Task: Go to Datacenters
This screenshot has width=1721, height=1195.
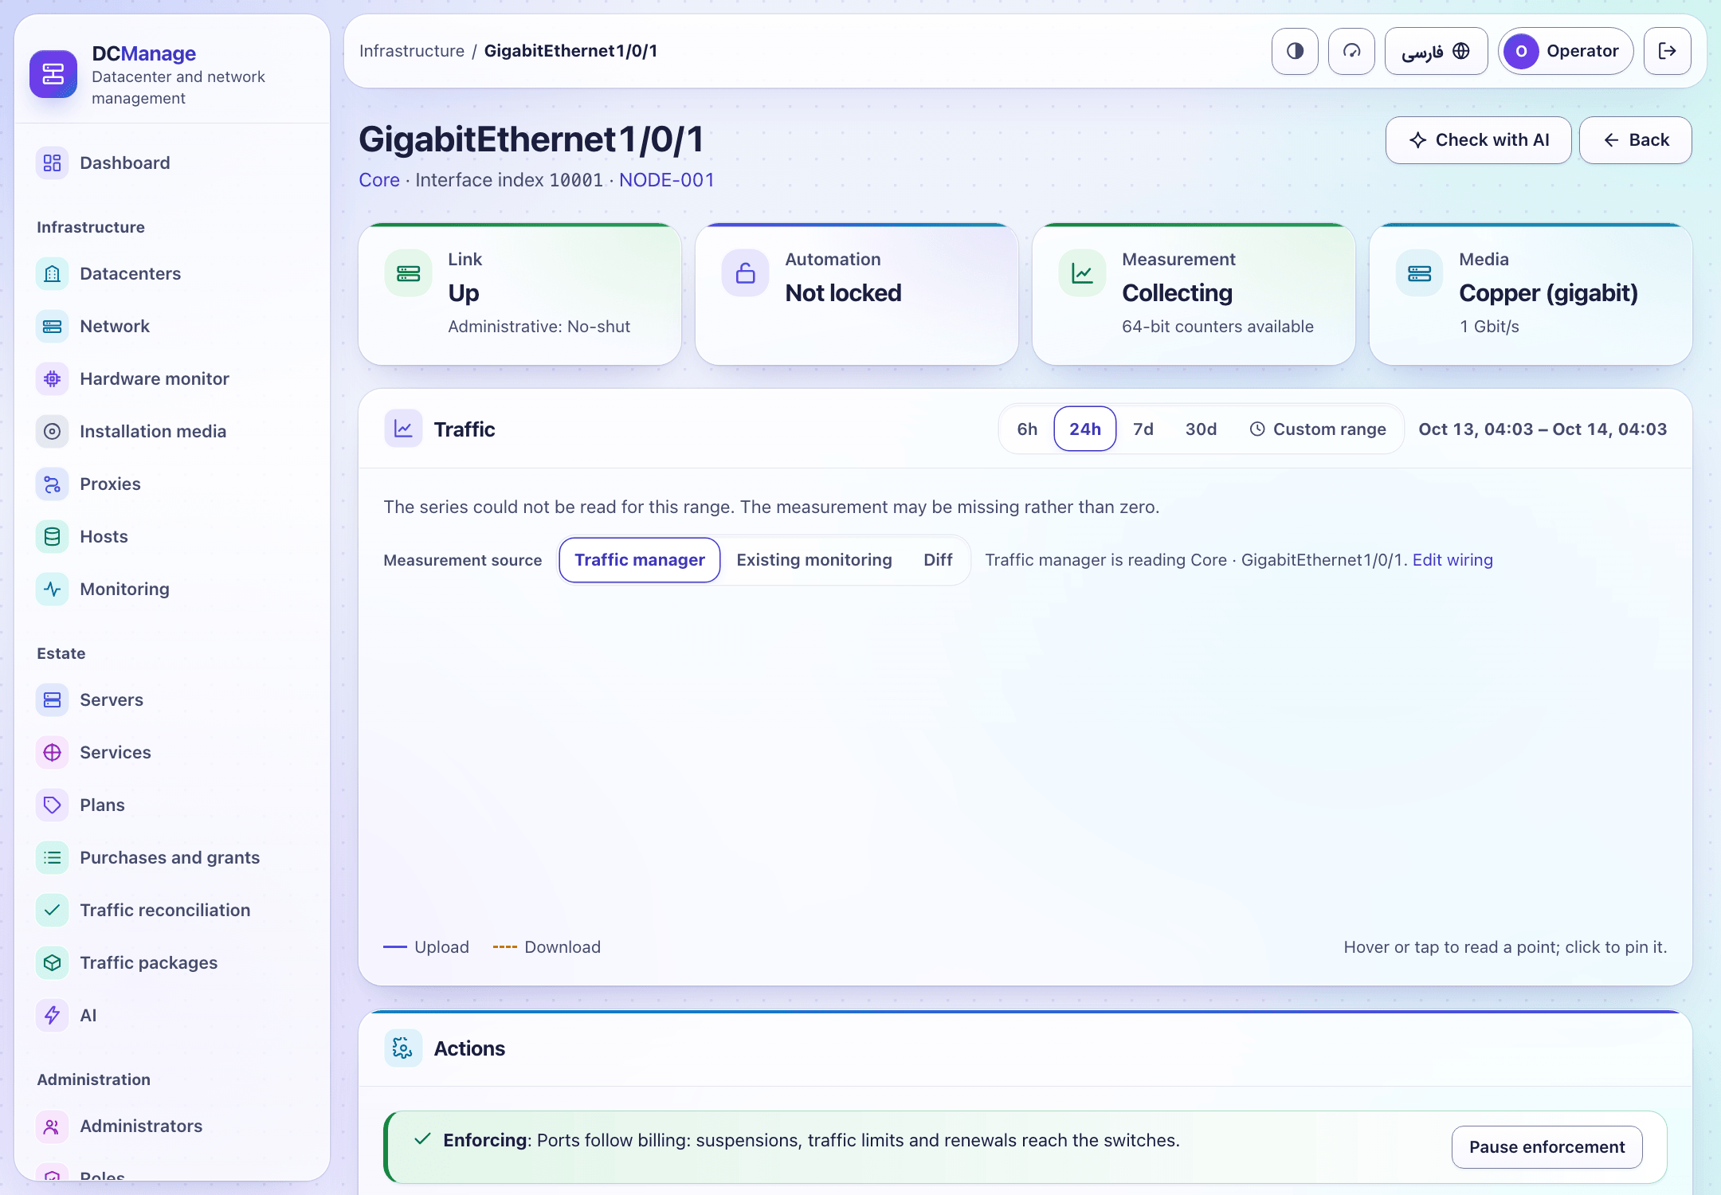Action: tap(172, 273)
